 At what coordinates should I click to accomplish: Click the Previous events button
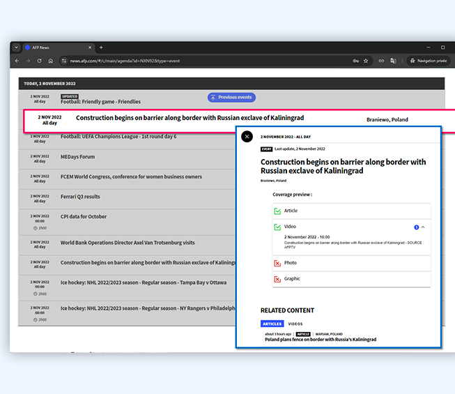point(231,98)
